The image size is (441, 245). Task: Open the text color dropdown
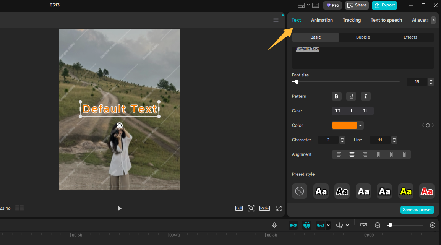(x=360, y=125)
